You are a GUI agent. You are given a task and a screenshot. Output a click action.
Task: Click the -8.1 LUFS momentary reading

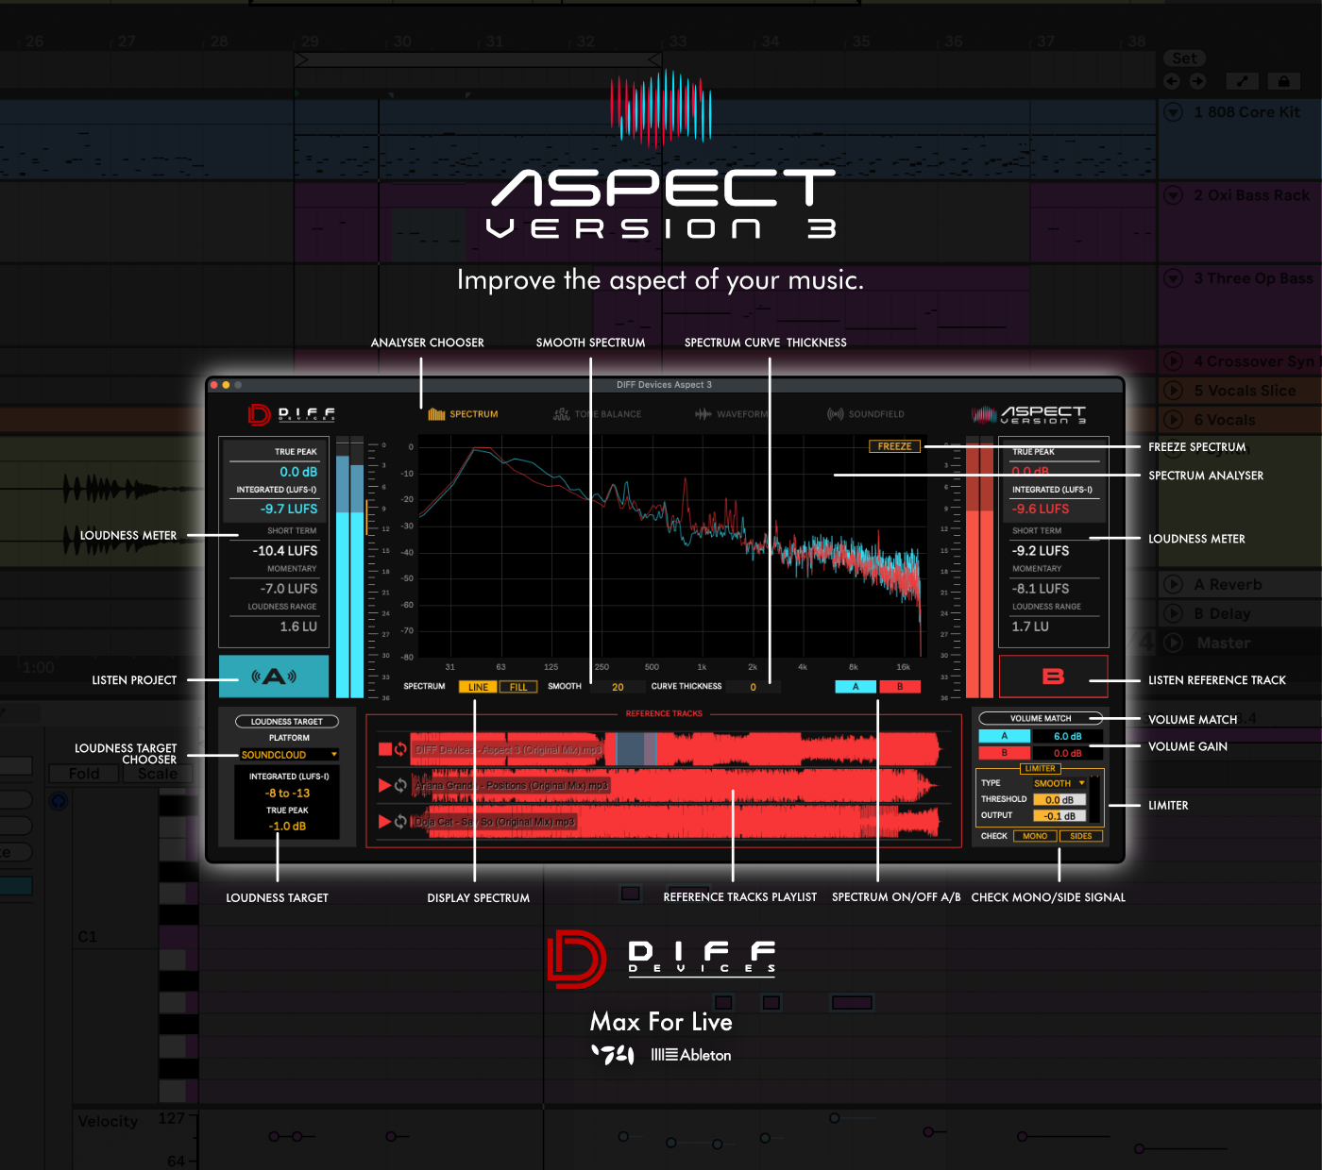tap(1041, 589)
